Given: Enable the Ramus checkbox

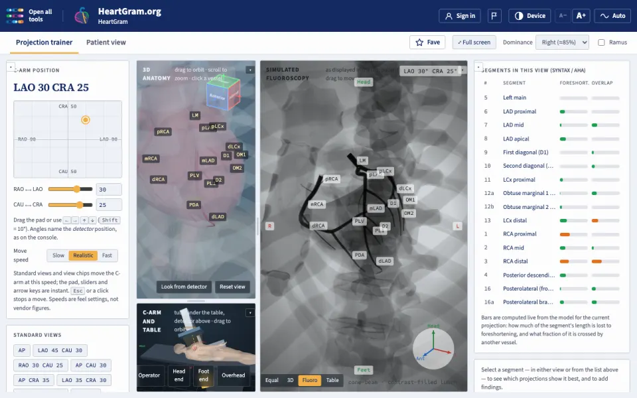Looking at the screenshot, I should point(601,42).
